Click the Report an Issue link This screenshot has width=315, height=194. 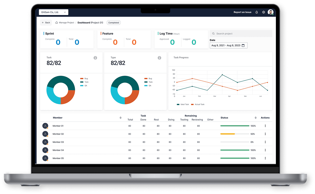coord(242,12)
